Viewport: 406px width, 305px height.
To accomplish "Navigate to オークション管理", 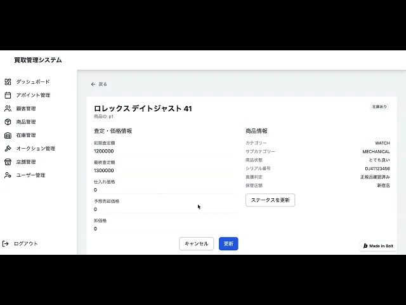I will coord(36,148).
